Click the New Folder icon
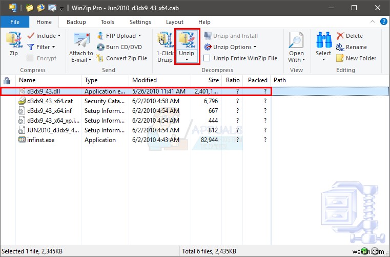This screenshot has height=257, width=390. point(340,58)
